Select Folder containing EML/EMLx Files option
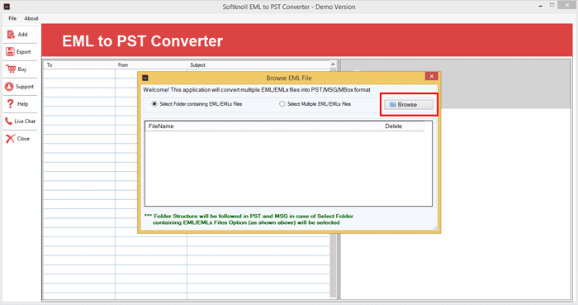Image resolution: width=578 pixels, height=305 pixels. point(197,104)
